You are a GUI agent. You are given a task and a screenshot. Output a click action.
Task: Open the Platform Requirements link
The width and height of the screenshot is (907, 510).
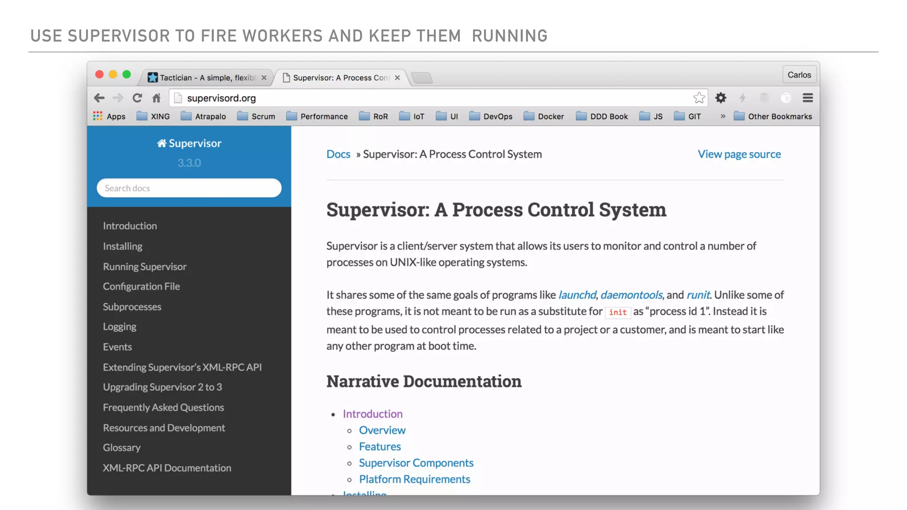click(415, 479)
